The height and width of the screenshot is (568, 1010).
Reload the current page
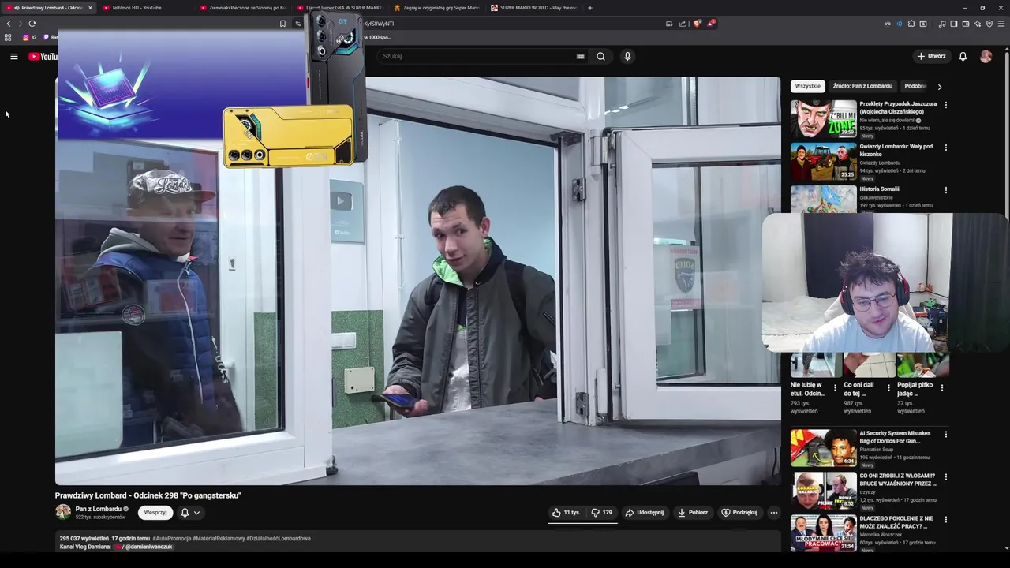click(x=32, y=24)
